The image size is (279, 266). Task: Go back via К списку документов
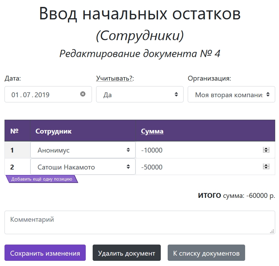206,253
